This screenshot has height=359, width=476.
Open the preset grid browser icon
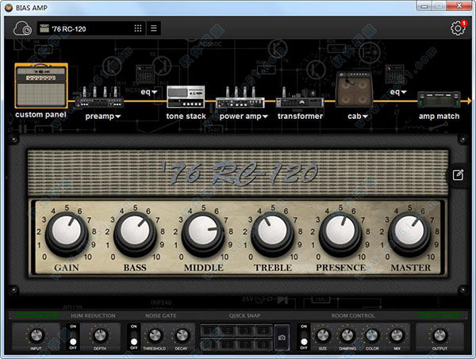(138, 29)
